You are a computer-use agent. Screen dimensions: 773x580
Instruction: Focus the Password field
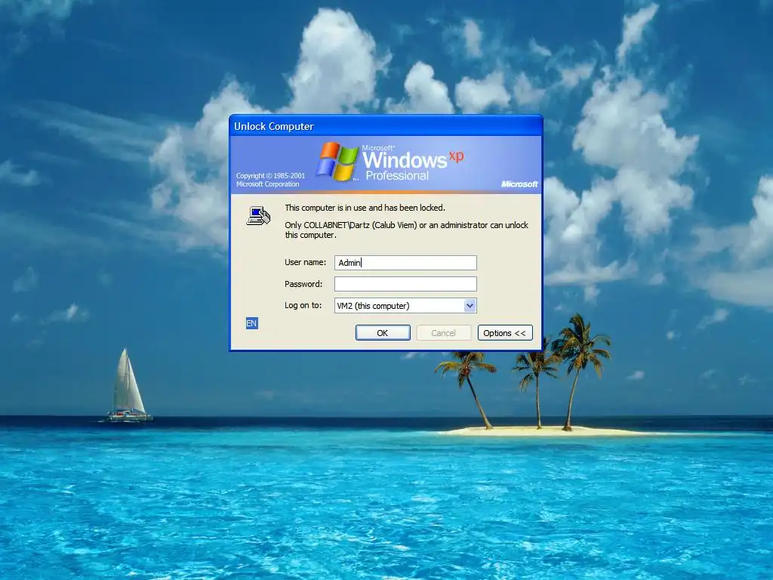(405, 284)
